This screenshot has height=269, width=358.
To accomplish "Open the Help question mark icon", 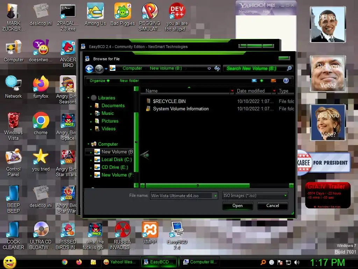I will (x=286, y=81).
